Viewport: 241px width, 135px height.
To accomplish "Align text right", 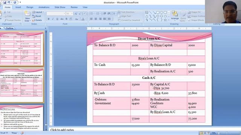I will (x=100, y=19).
